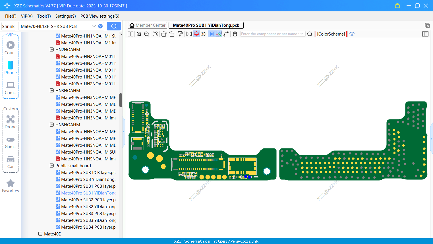Viewport: 433px width, 244px height.
Task: Open the Settings menu
Action: click(66, 16)
